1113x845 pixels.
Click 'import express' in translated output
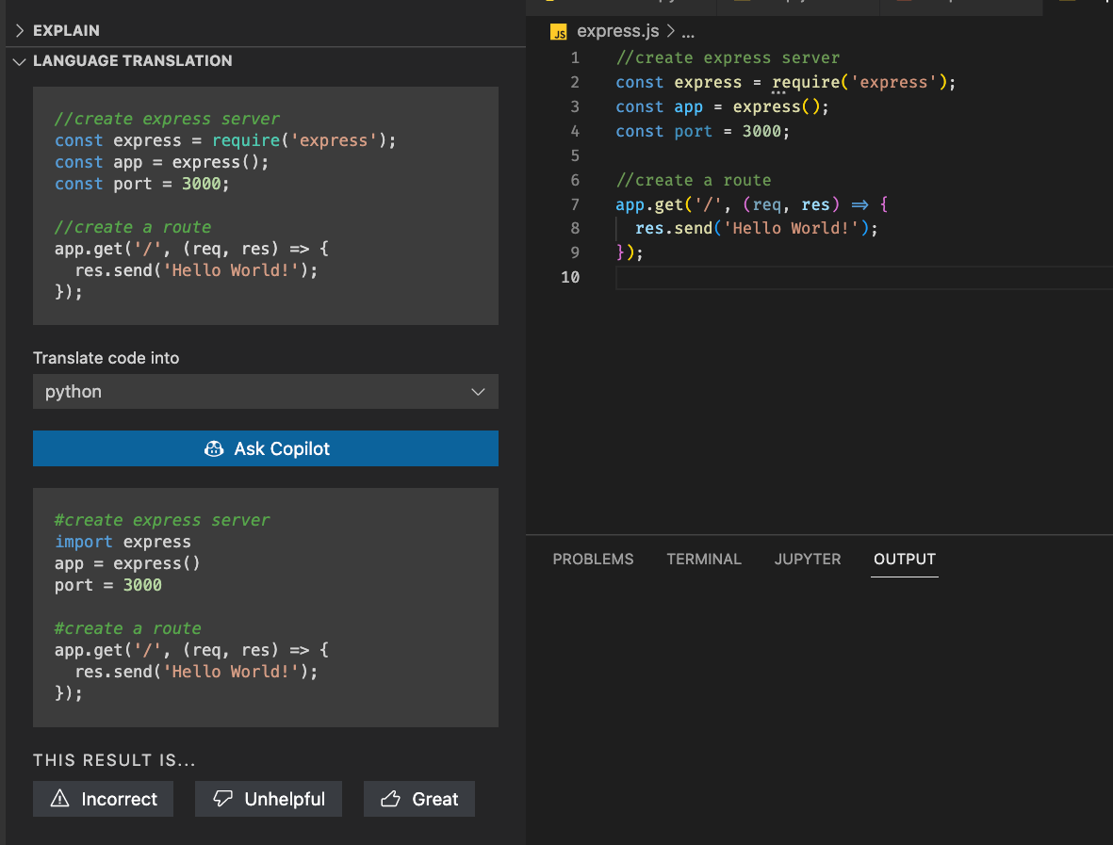(123, 542)
